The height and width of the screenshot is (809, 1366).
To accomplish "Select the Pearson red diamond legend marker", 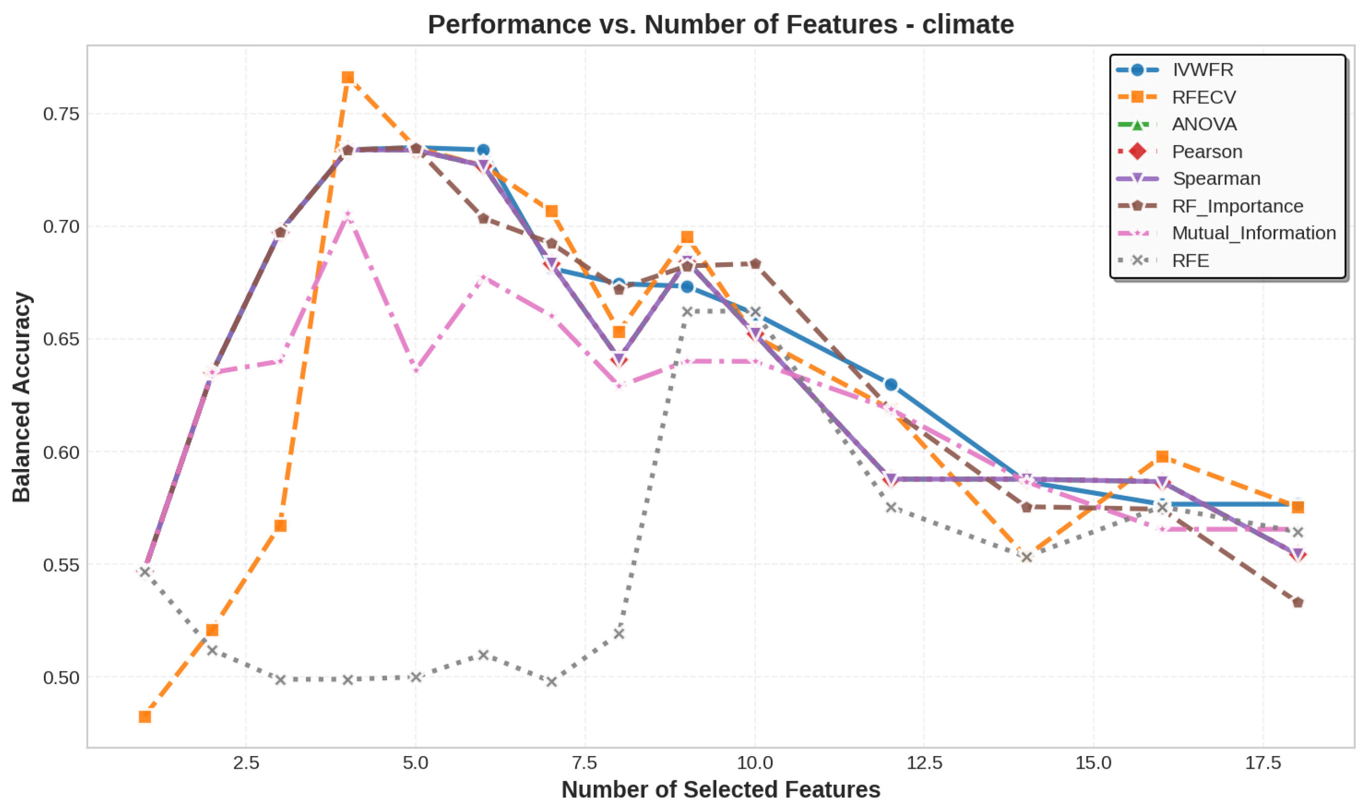I will (x=1137, y=151).
